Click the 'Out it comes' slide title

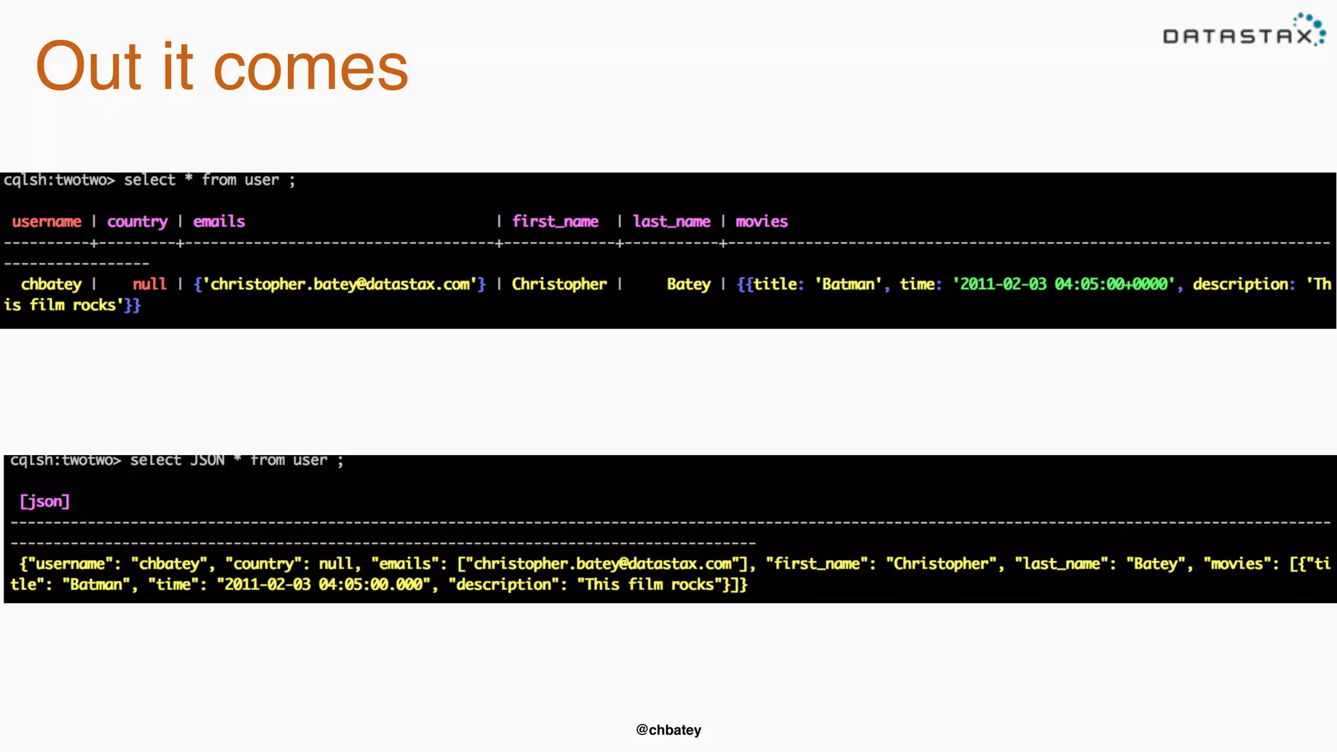point(222,67)
